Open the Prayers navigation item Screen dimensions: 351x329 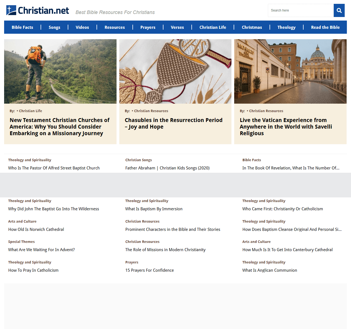coord(148,27)
